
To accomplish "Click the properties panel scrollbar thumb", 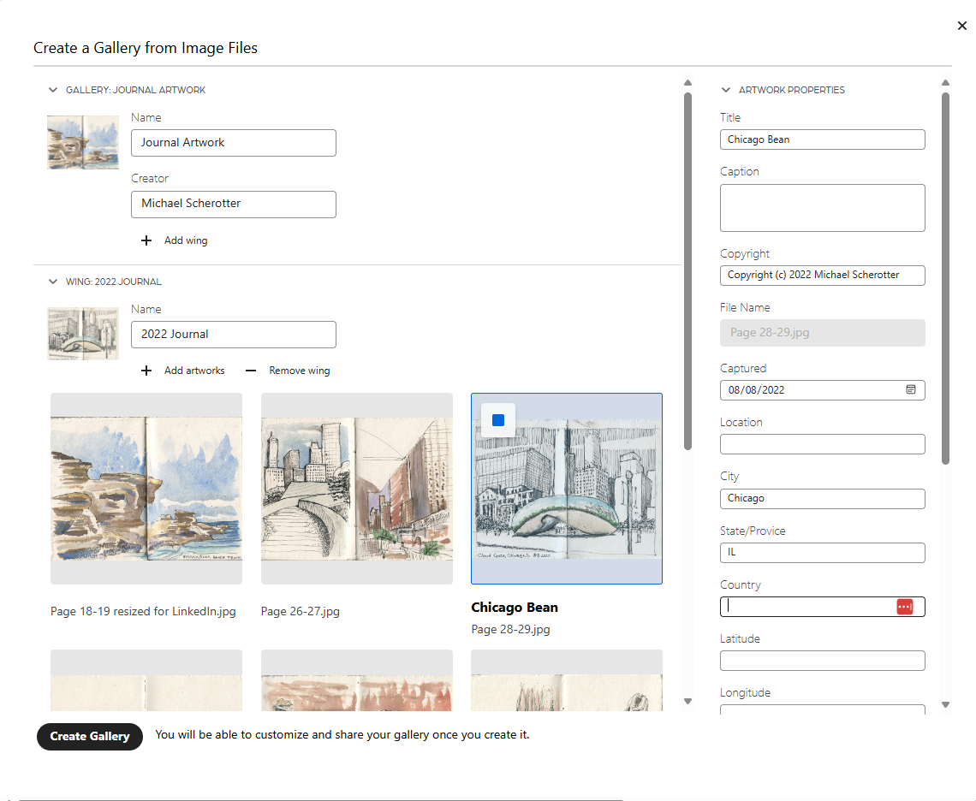I will tap(945, 278).
